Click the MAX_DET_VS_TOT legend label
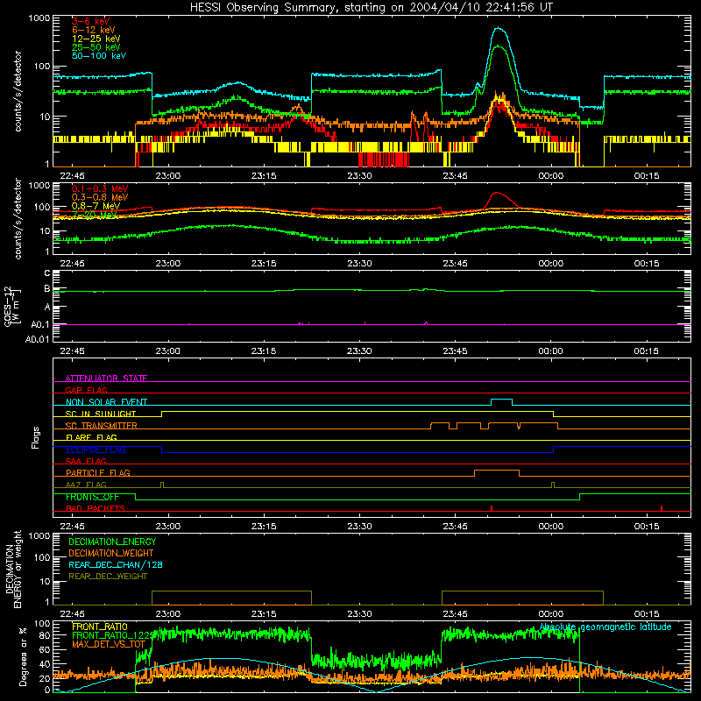 coord(109,644)
